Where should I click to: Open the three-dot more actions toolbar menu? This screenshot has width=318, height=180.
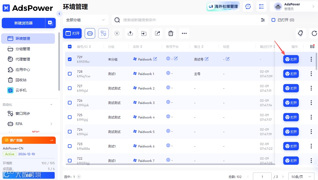[184, 33]
